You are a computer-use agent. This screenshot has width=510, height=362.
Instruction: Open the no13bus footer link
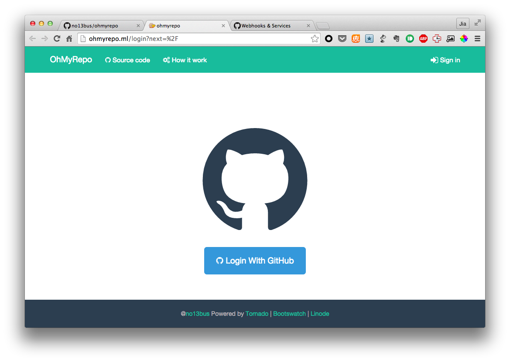198,314
